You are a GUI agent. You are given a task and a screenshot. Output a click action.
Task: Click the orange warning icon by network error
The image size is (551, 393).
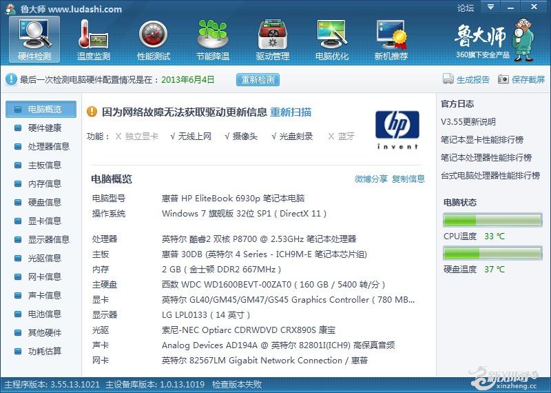coord(92,112)
